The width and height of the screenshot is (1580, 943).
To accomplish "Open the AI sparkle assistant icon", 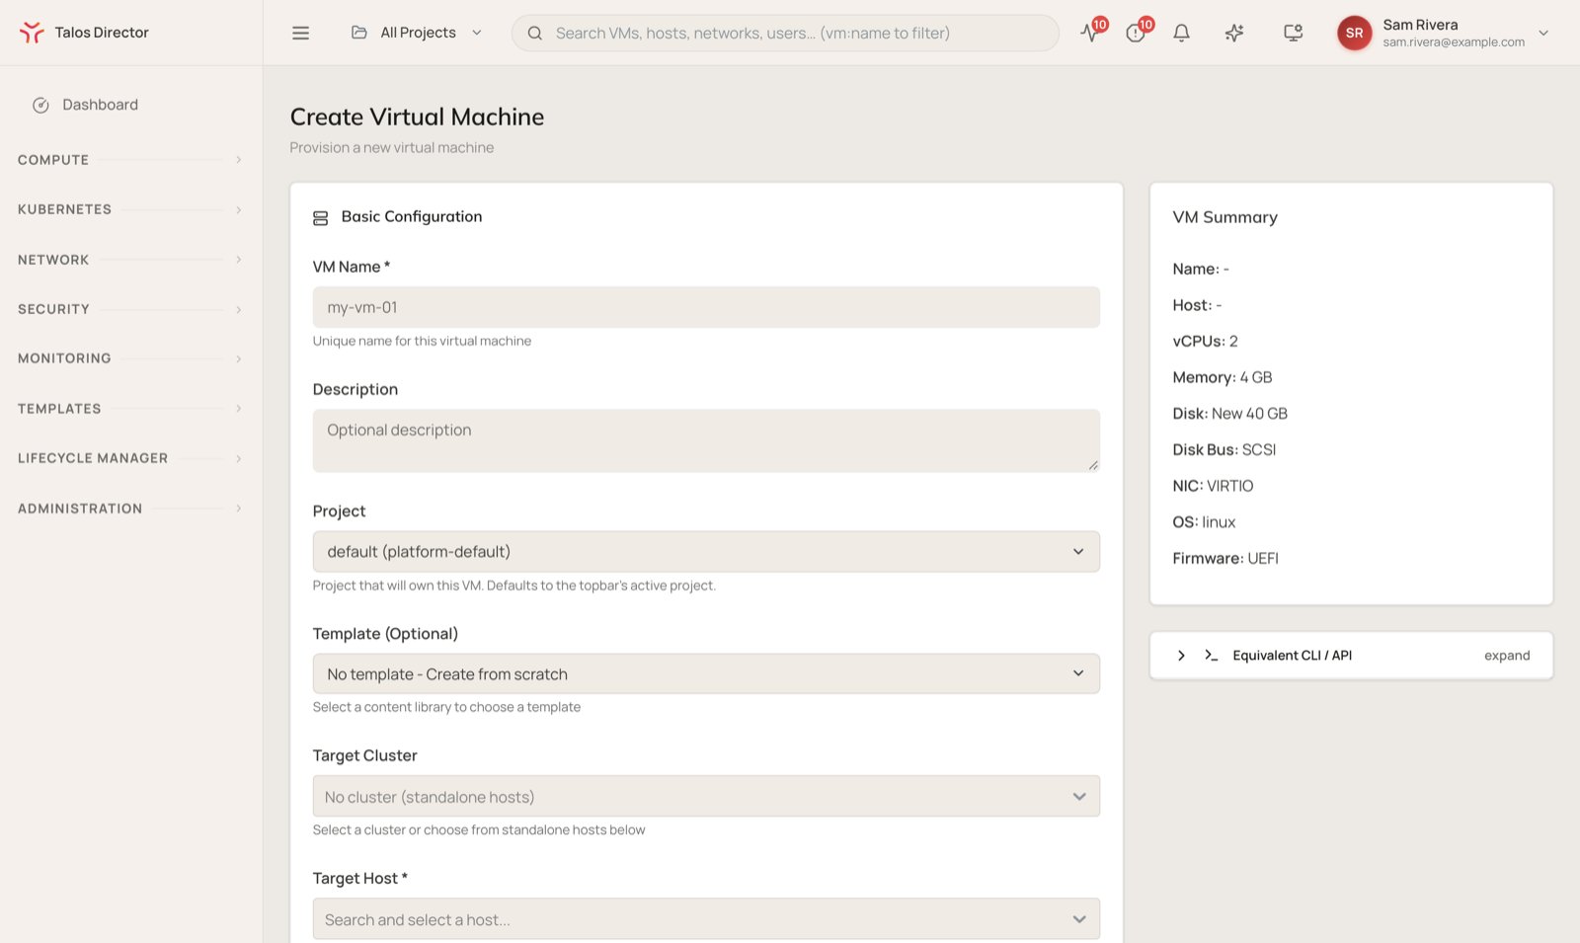I will pos(1234,33).
